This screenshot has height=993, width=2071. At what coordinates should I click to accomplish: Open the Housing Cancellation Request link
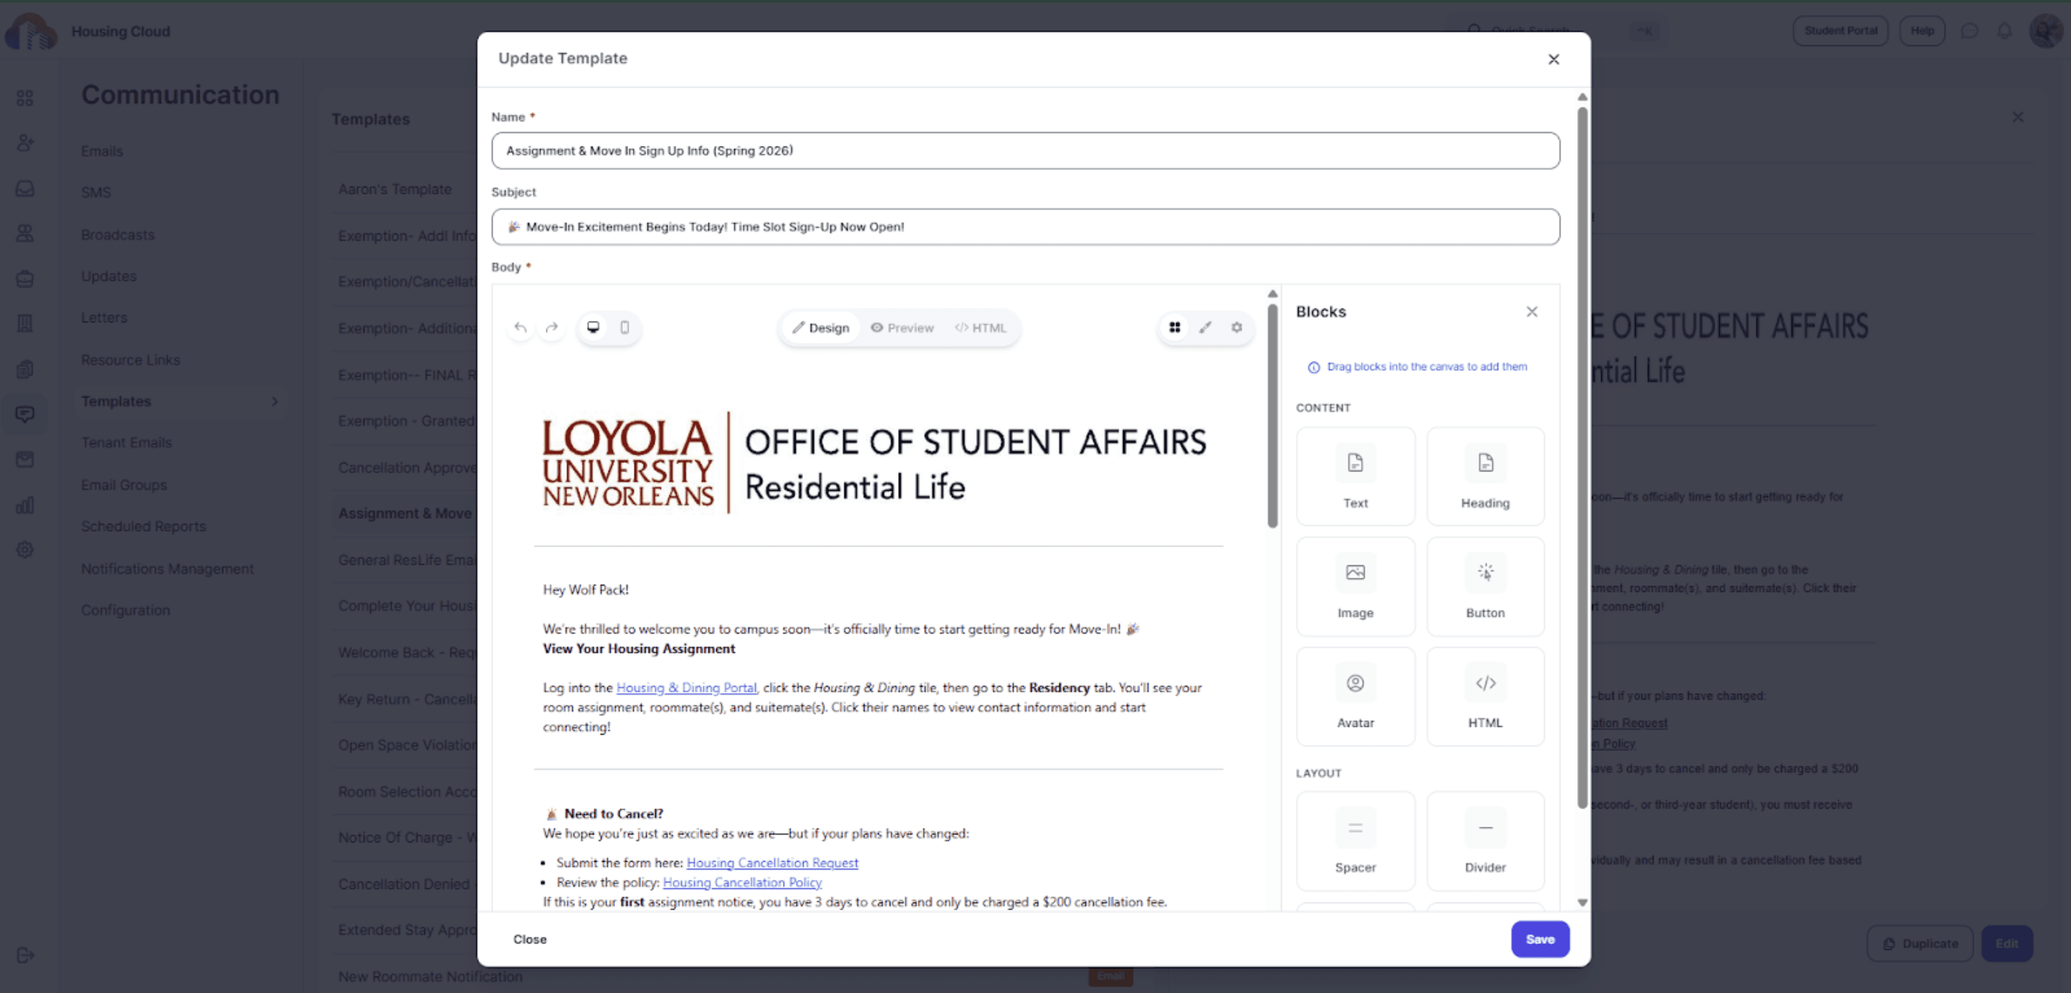772,863
